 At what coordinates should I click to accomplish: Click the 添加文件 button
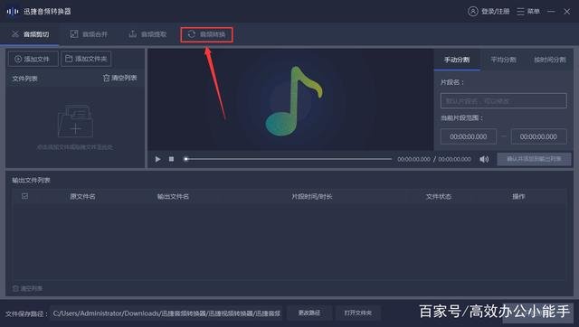pyautogui.click(x=33, y=59)
